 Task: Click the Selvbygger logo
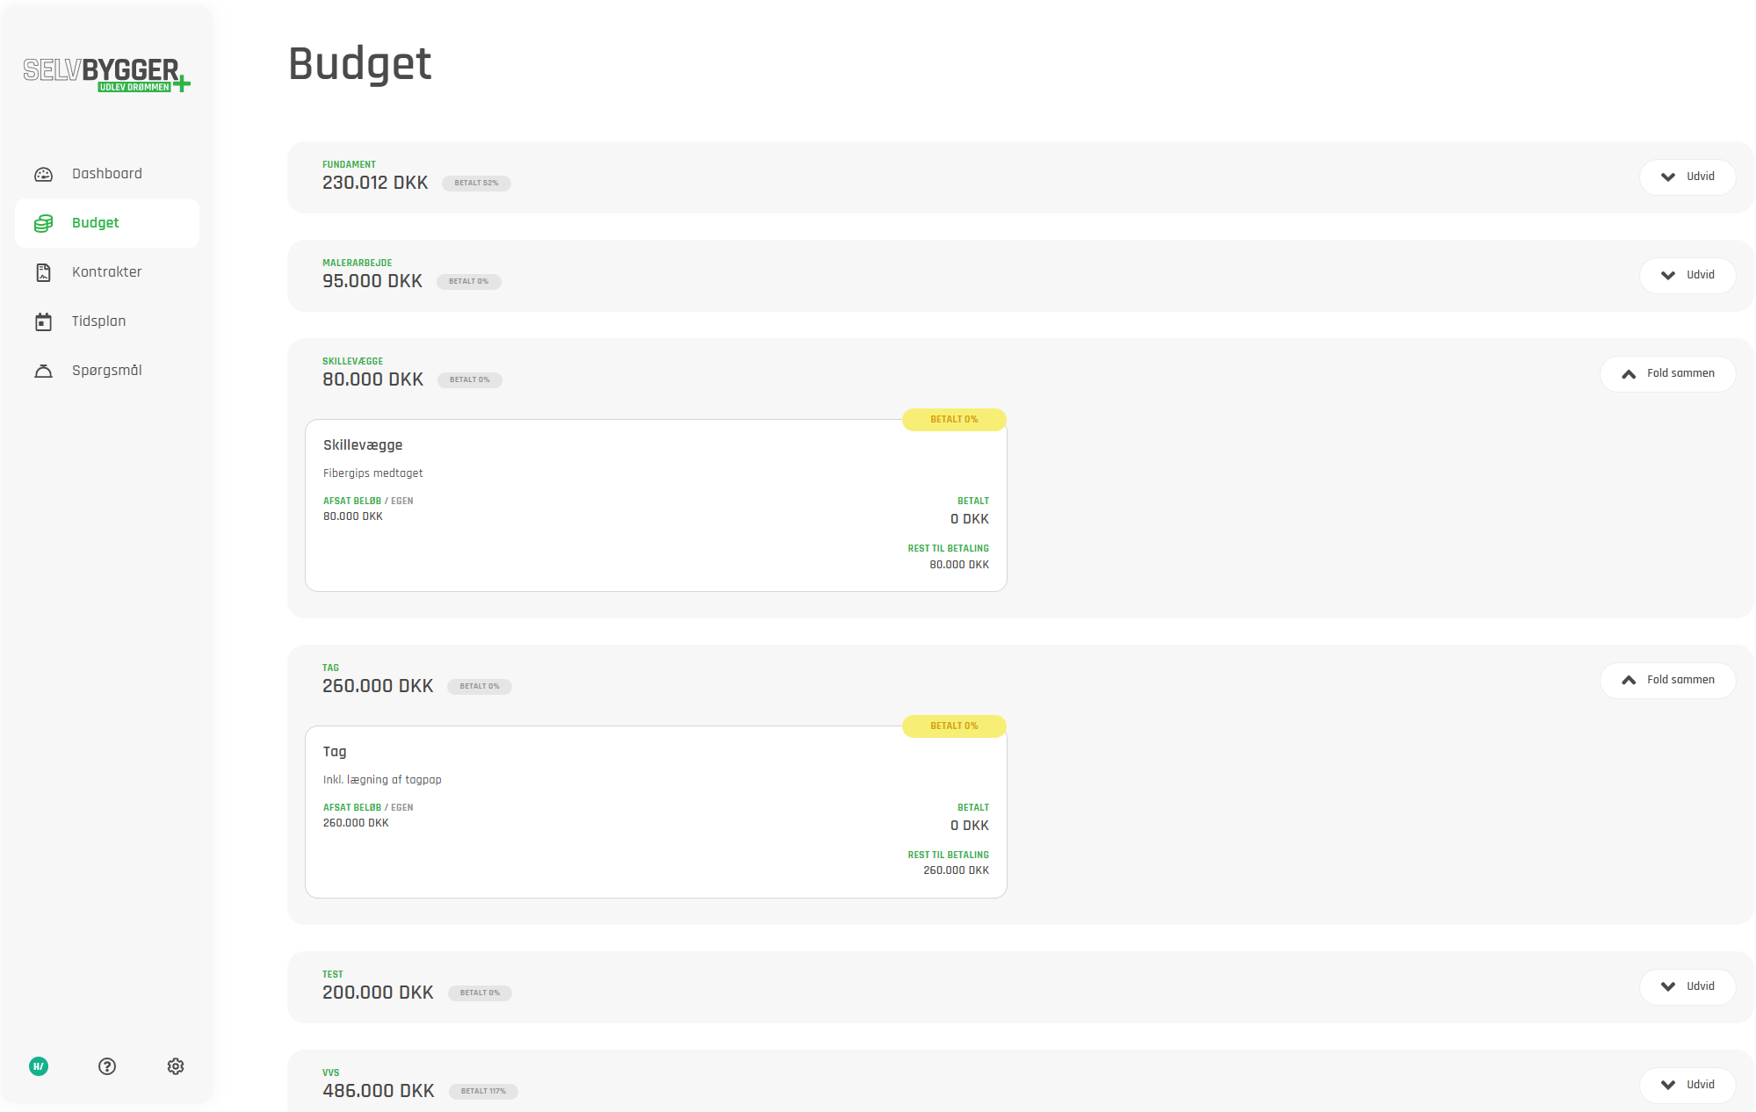[106, 74]
